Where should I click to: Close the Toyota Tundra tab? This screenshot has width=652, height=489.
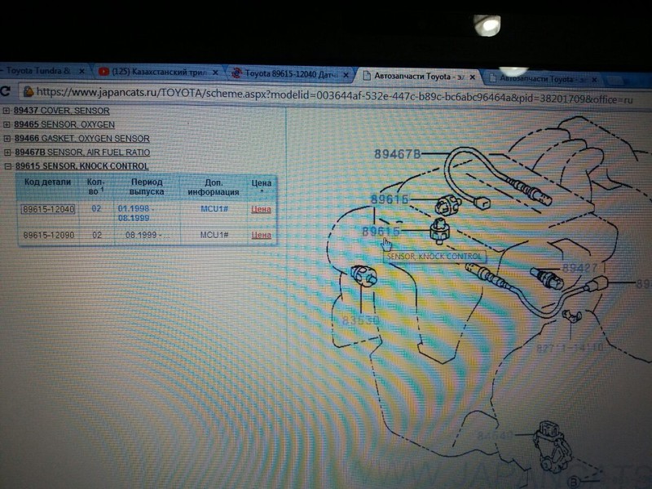81,73
